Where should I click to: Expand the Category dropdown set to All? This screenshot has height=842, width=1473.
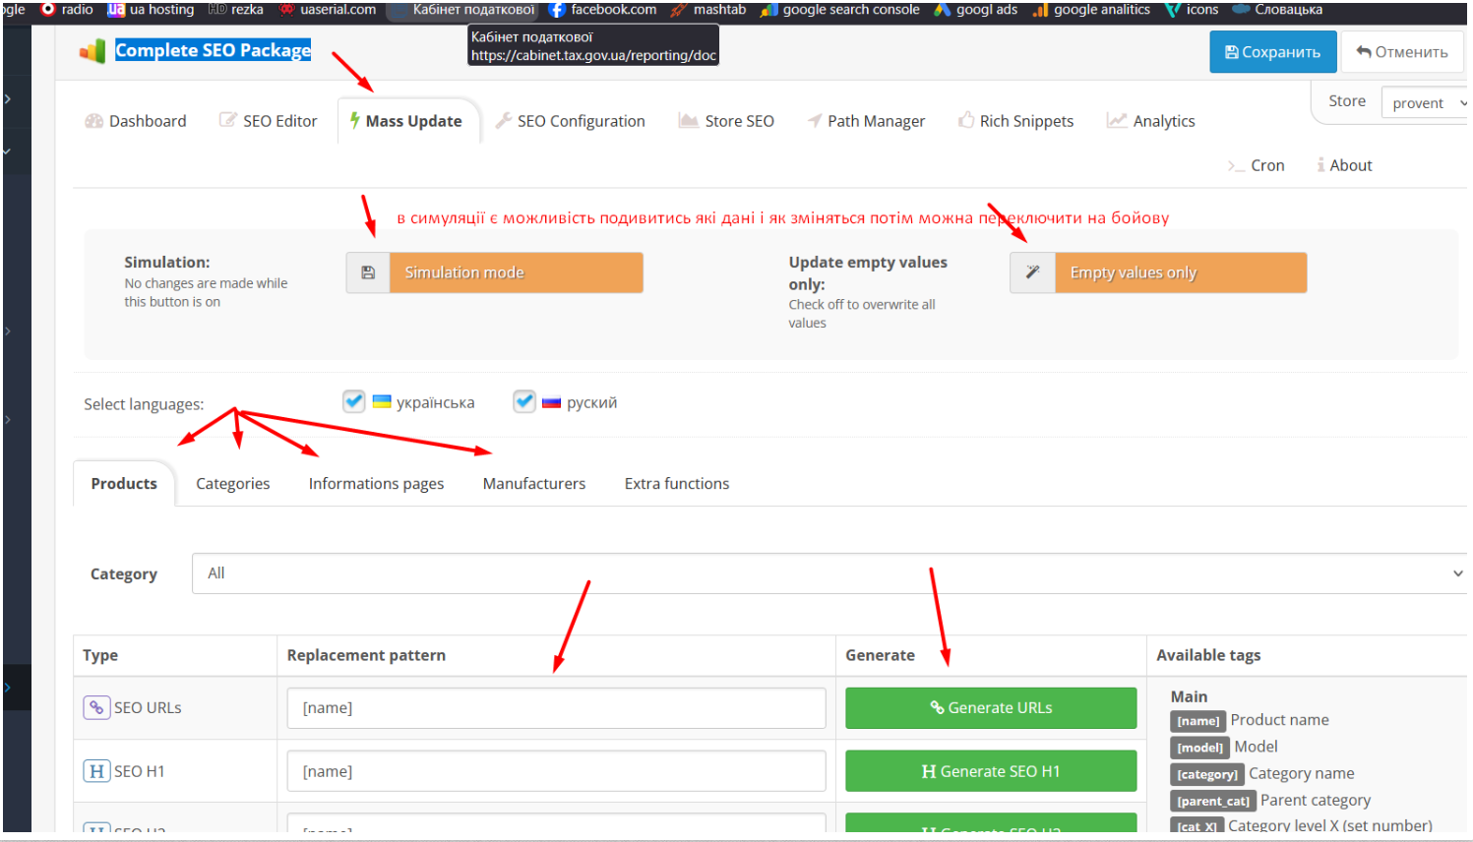(x=829, y=573)
